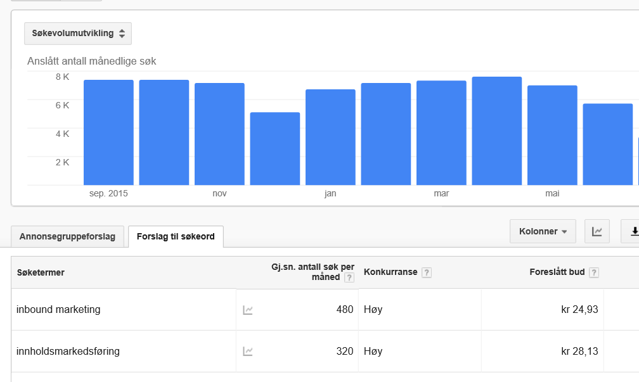
Task: Show trend chart for inbound marketing
Action: [248, 310]
